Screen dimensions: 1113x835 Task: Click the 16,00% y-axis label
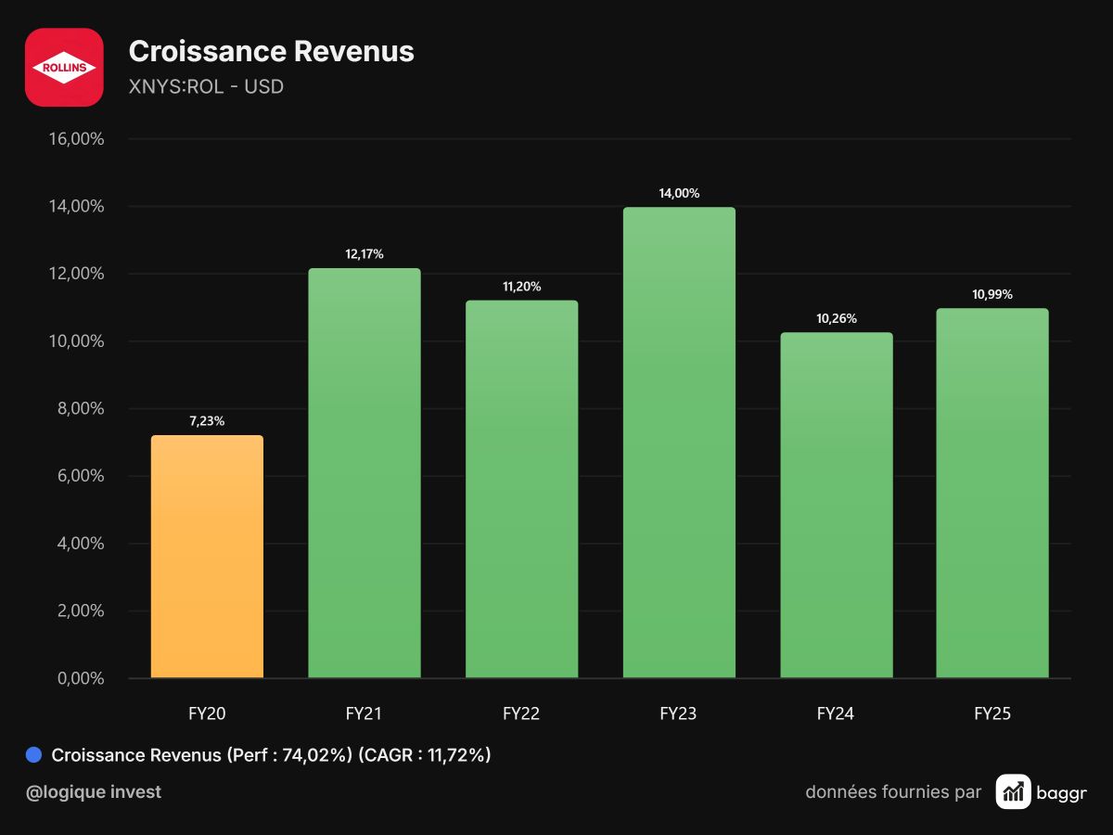[76, 139]
